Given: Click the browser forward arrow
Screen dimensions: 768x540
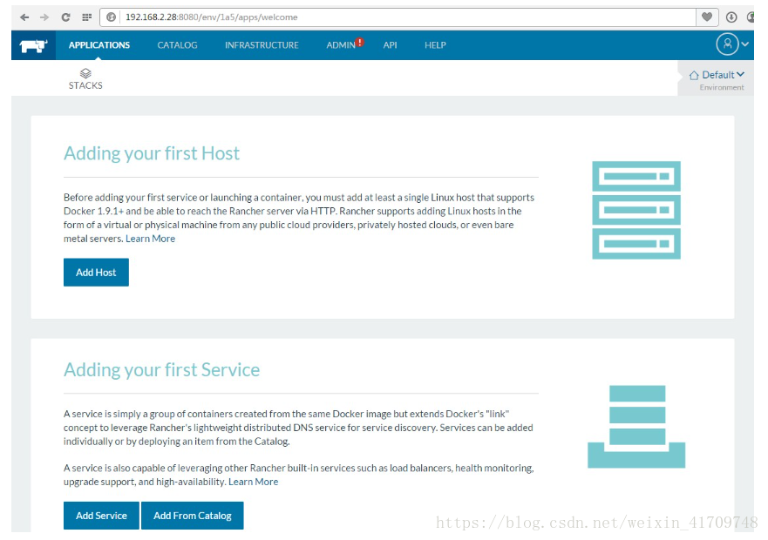Looking at the screenshot, I should point(44,17).
